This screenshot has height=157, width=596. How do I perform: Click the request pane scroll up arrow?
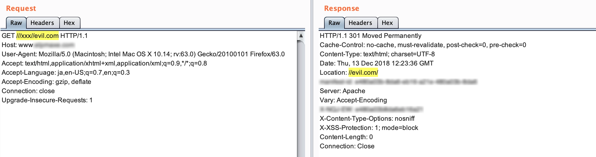pos(301,35)
